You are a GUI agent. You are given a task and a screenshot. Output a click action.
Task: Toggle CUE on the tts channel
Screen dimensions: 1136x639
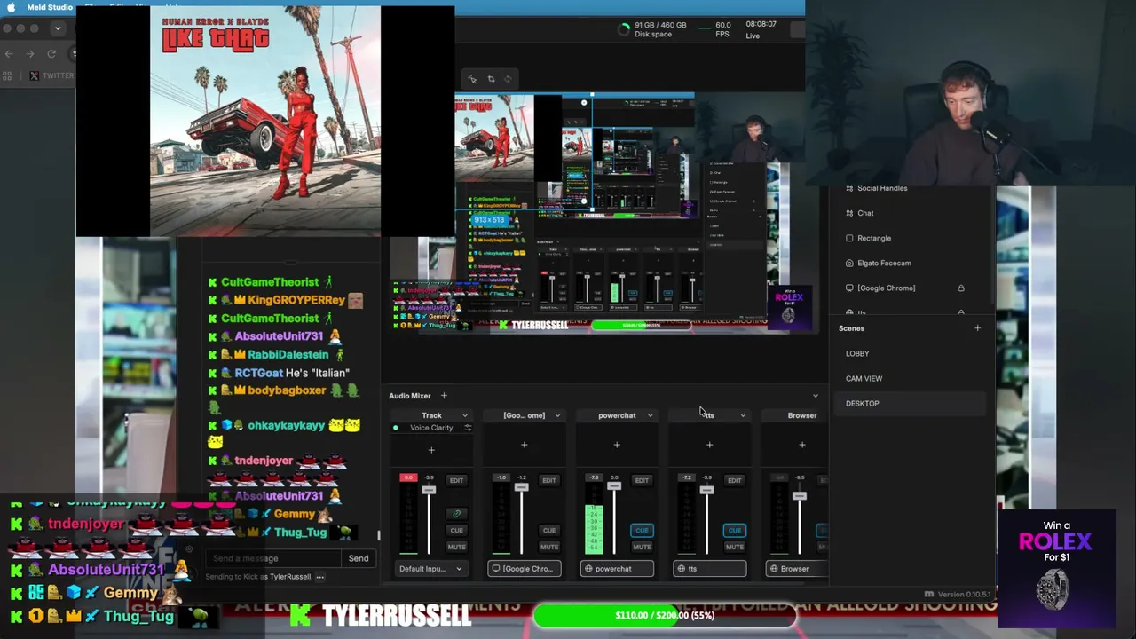(x=735, y=530)
